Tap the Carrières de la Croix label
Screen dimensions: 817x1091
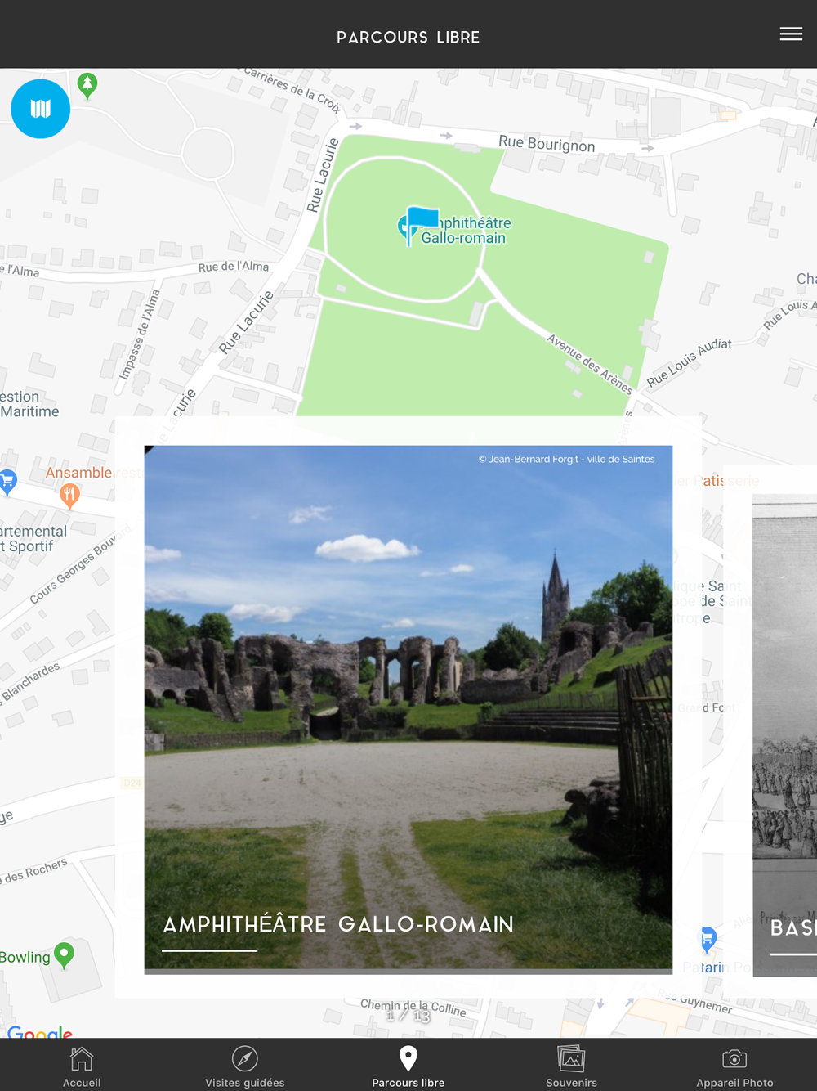[x=292, y=90]
